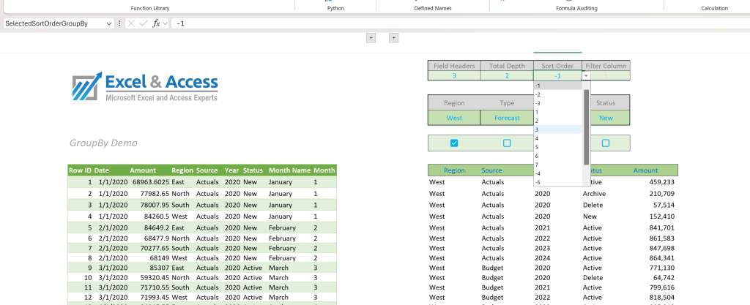Select the amount cell 84260.5
The height and width of the screenshot is (305, 750).
click(149, 216)
